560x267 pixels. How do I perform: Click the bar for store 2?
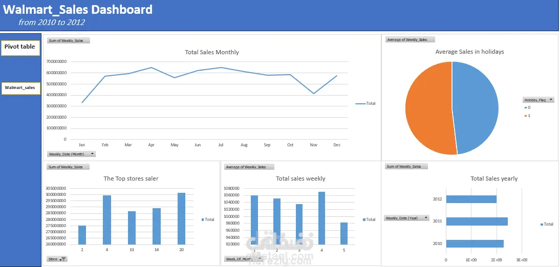(x=82, y=235)
